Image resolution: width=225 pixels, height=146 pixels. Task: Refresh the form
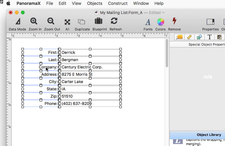tap(116, 24)
